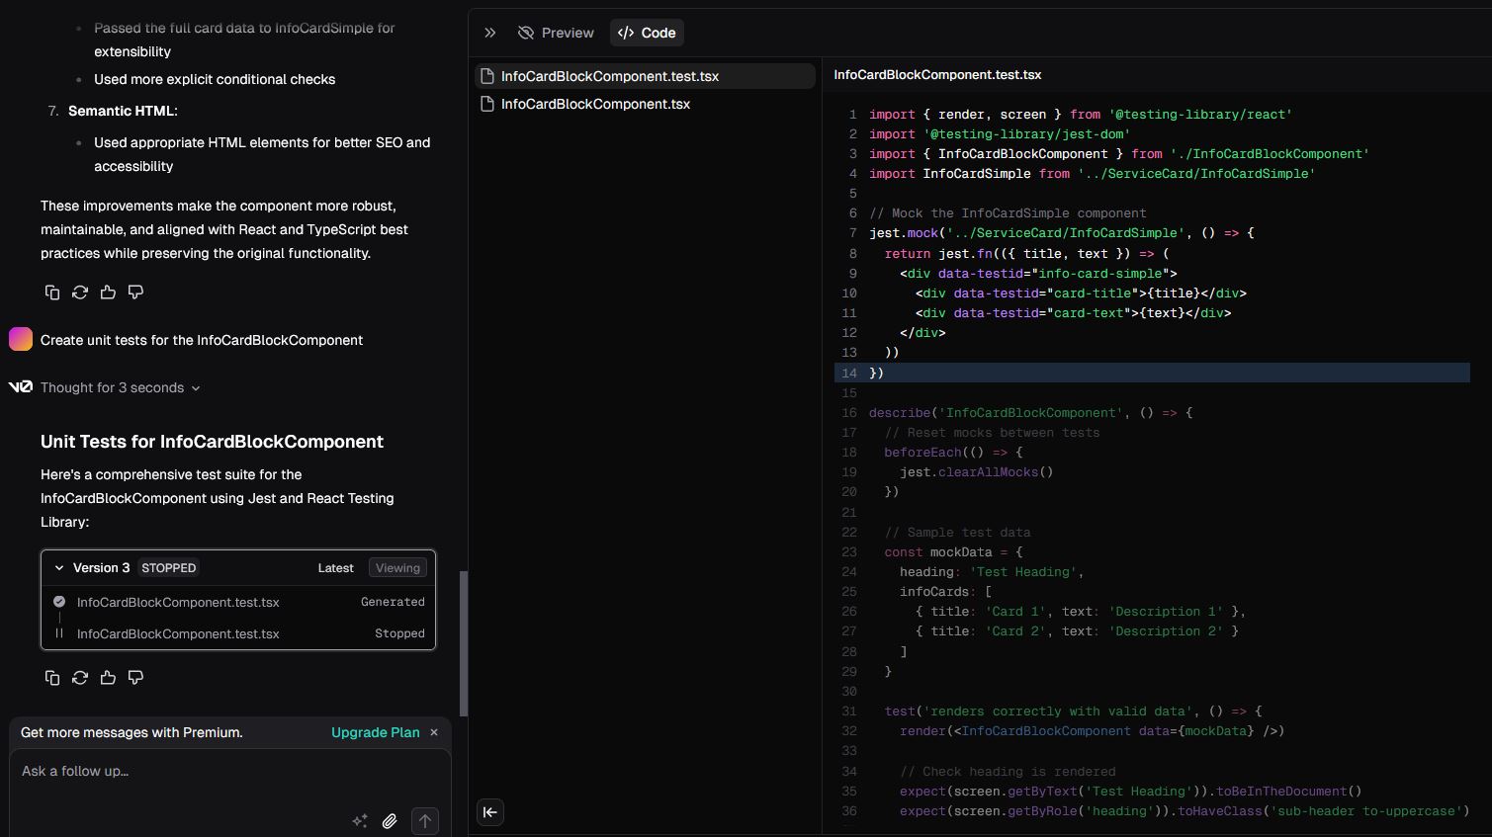Click the send message arrow button
The height and width of the screenshot is (837, 1492).
pos(425,821)
